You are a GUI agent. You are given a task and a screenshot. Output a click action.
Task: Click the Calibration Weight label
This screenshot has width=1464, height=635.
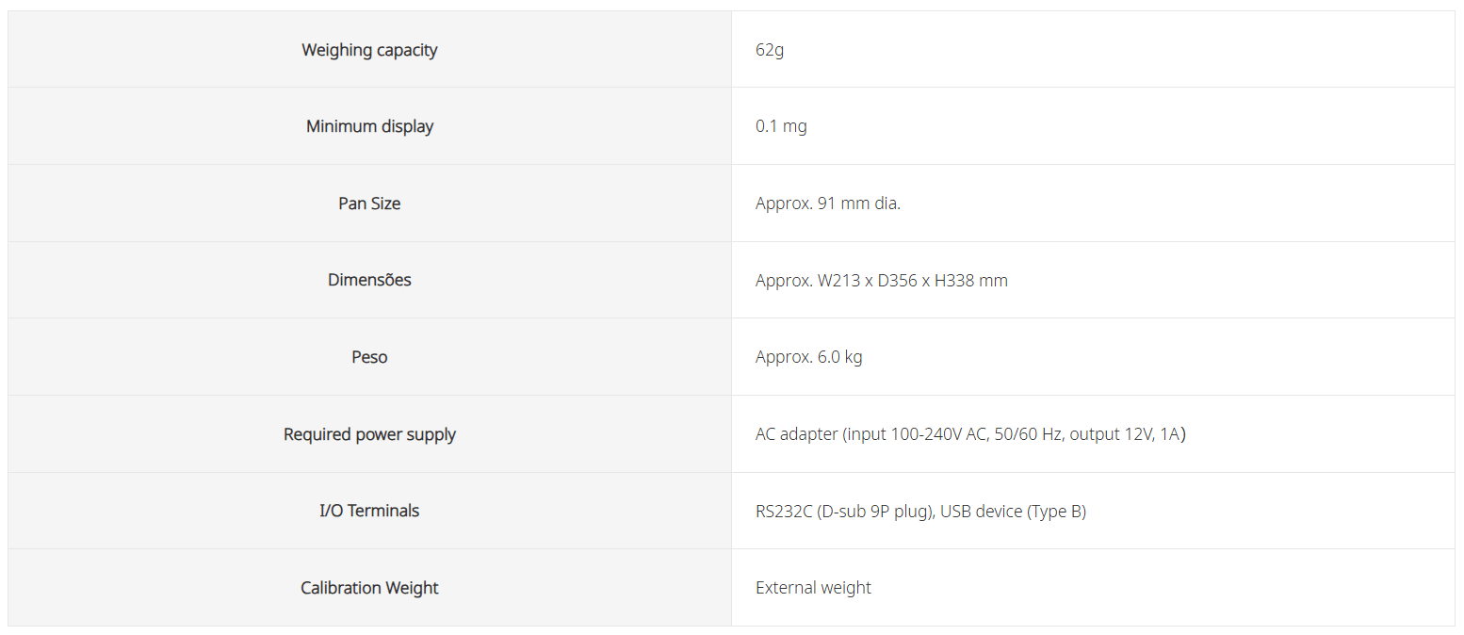(x=369, y=588)
